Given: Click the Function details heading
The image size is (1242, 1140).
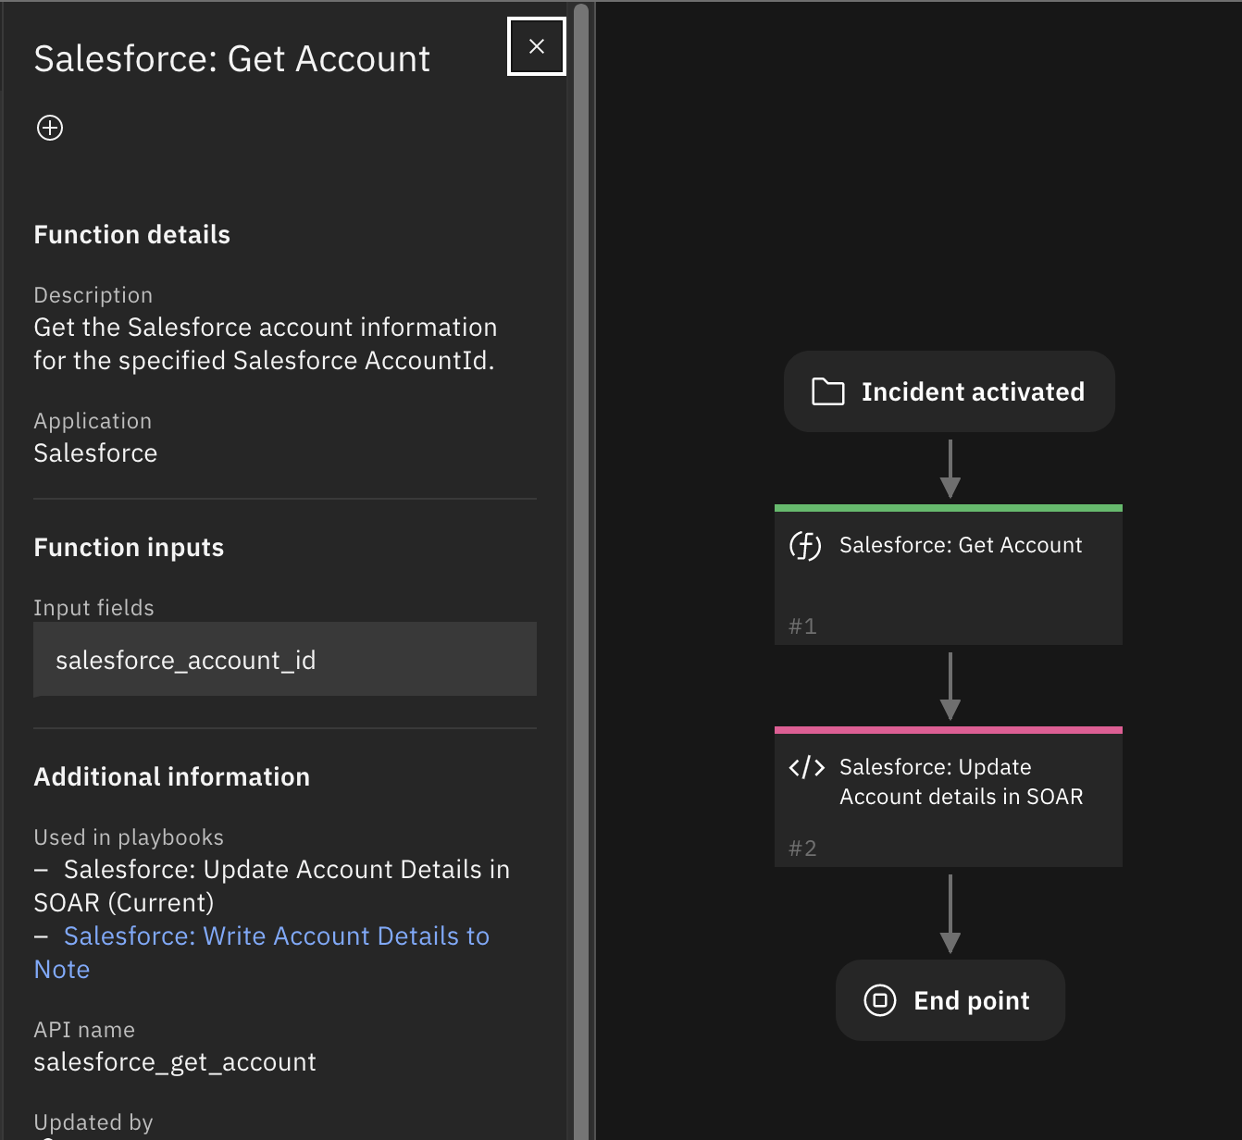Looking at the screenshot, I should 132,235.
